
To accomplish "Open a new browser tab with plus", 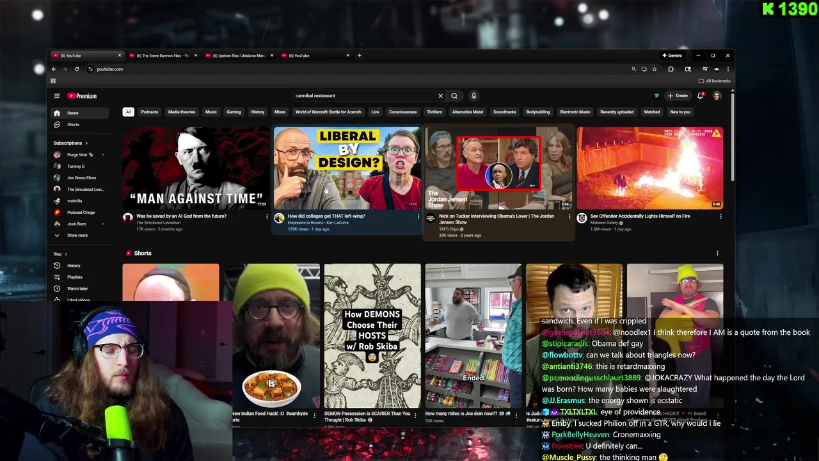I will (x=359, y=56).
